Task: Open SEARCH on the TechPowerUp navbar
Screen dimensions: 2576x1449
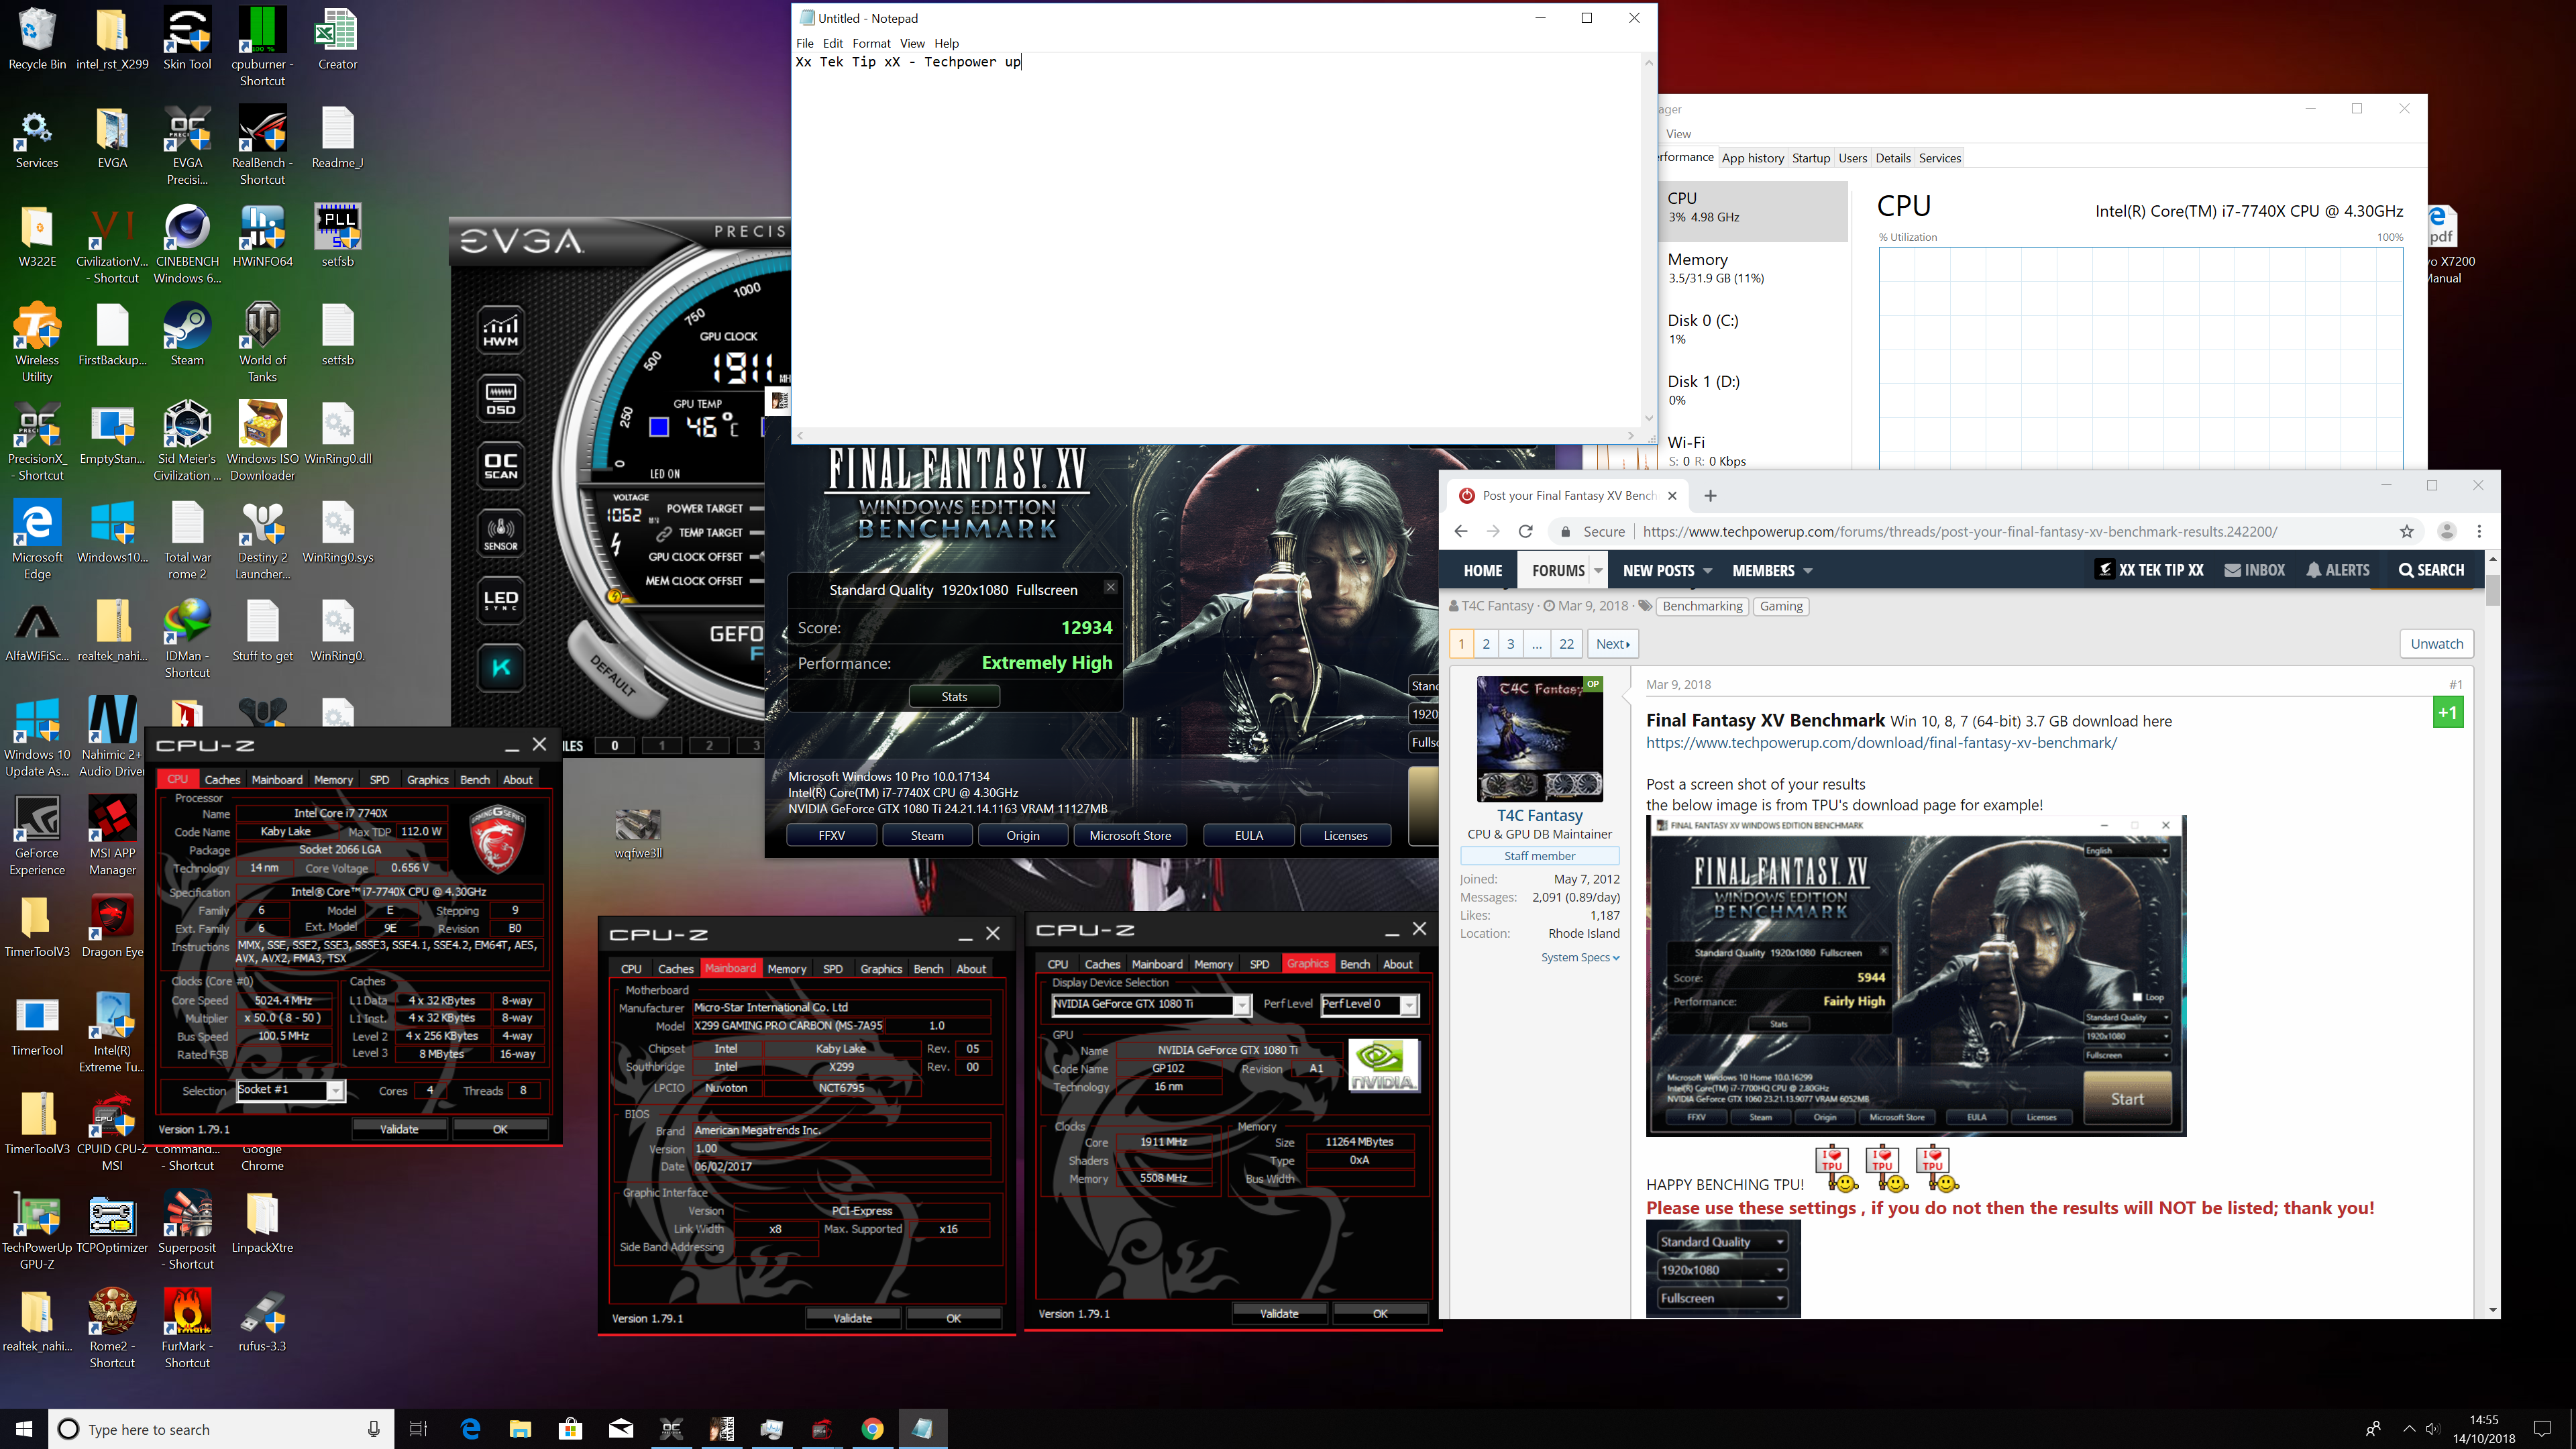Action: [2430, 570]
